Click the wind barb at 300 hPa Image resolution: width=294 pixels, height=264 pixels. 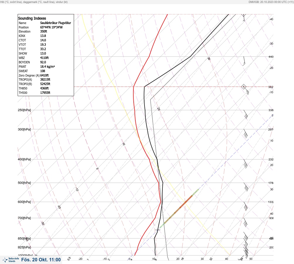pos(245,133)
